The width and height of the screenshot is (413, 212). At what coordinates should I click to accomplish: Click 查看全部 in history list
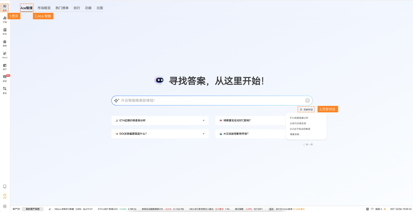[x=295, y=134]
